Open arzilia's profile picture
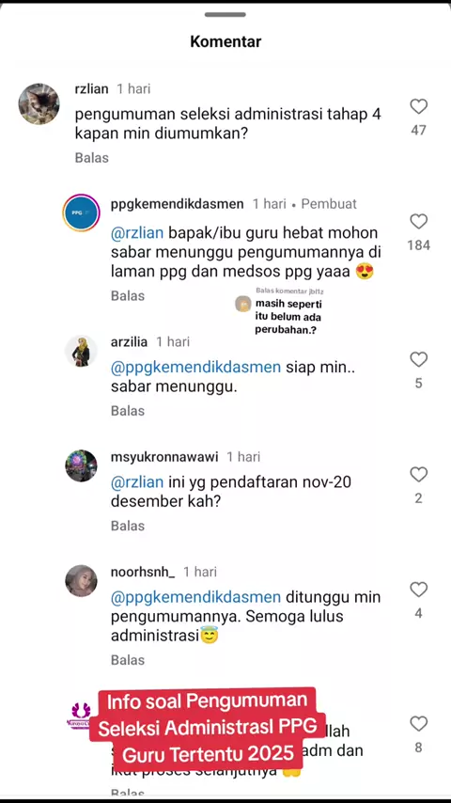Viewport: 451px width, 803px height. pos(81,351)
